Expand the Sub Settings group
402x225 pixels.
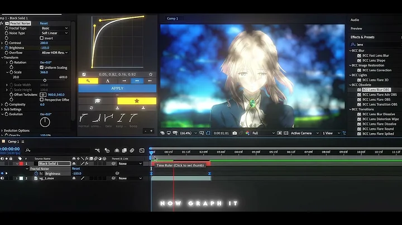point(2,109)
